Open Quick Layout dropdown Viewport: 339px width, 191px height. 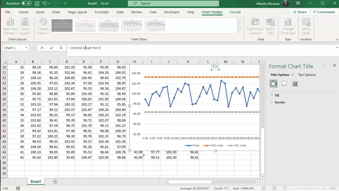click(25, 27)
